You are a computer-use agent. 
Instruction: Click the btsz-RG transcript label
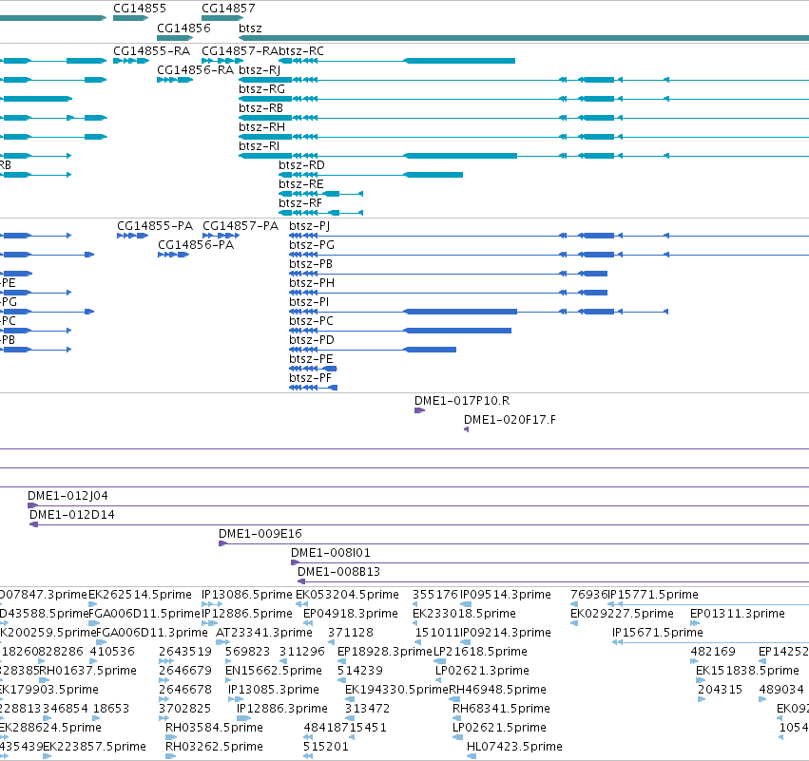pyautogui.click(x=261, y=89)
